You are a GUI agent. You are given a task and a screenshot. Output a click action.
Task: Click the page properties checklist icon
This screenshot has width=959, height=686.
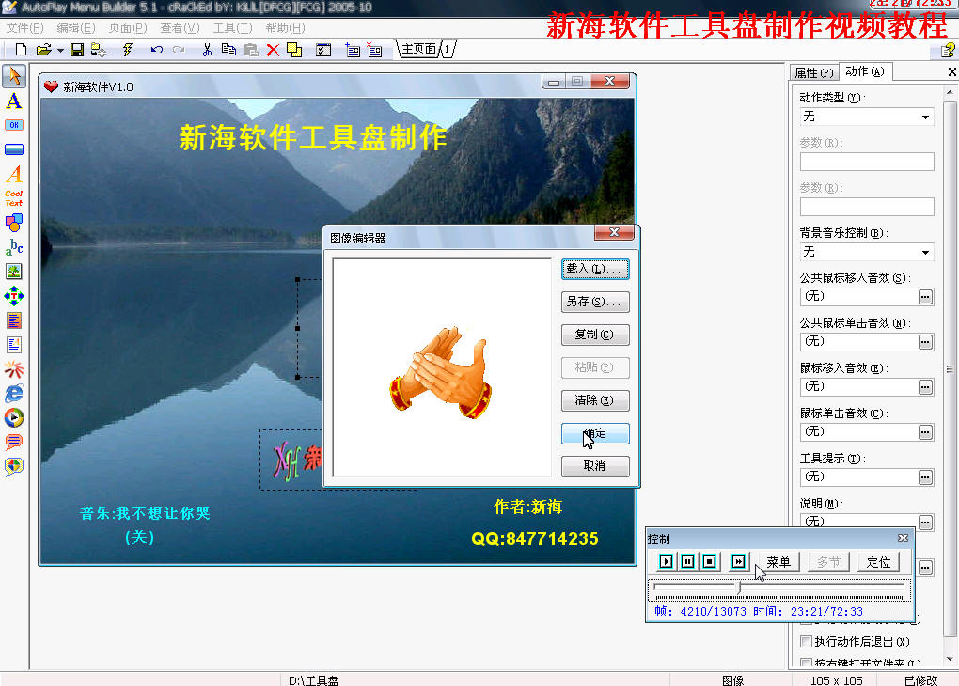tap(322, 50)
